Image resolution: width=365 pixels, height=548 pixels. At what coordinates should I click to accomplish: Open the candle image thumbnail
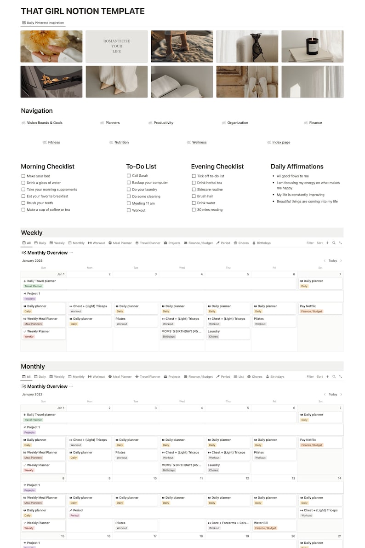coord(312,46)
